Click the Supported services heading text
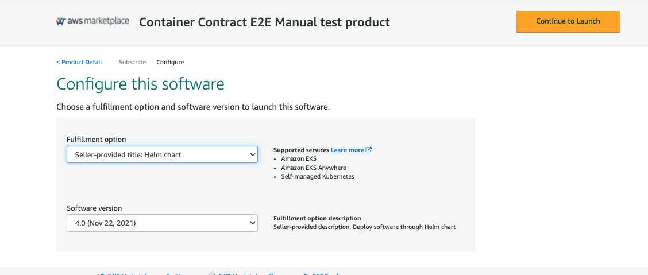 [x=301, y=150]
